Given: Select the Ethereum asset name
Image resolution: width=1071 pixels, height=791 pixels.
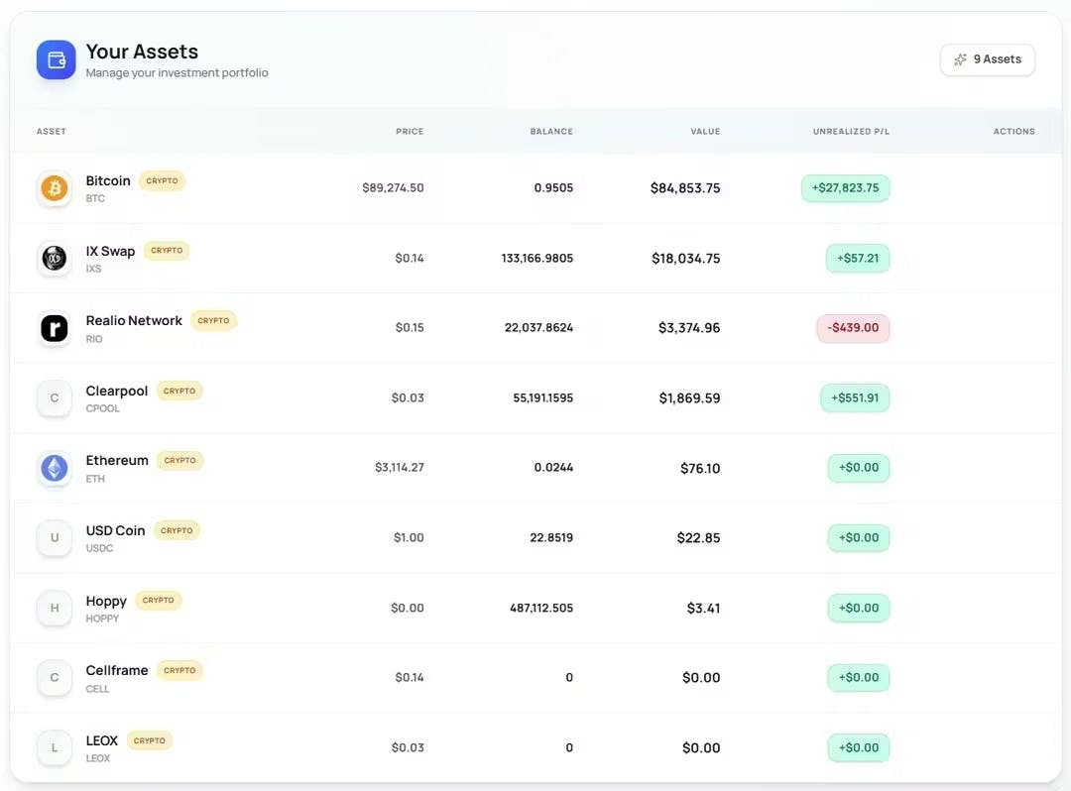Looking at the screenshot, I should 117,461.
